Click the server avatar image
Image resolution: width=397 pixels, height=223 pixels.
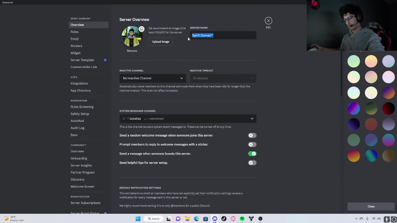(132, 36)
